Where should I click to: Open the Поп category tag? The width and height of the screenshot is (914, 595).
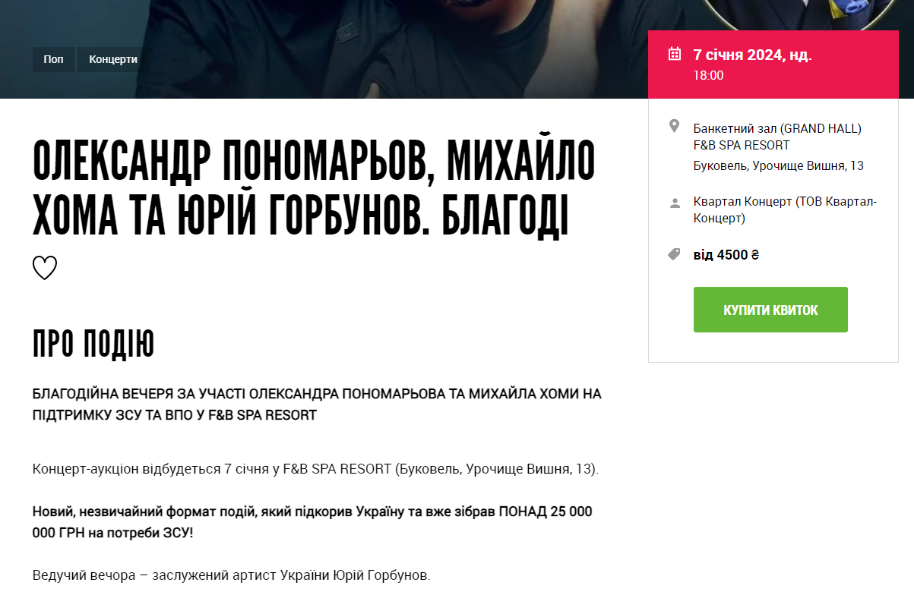tap(54, 59)
